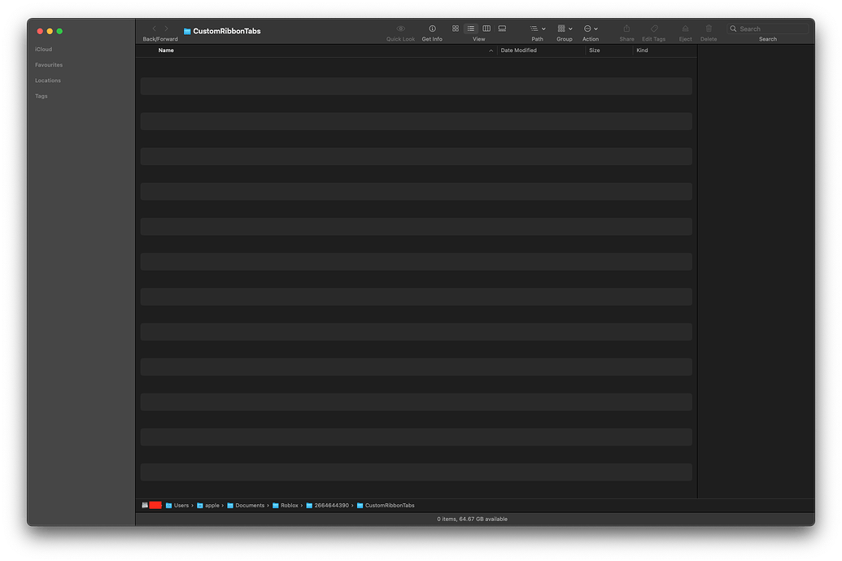Go back to the previous folder
The image size is (842, 561).
(154, 29)
